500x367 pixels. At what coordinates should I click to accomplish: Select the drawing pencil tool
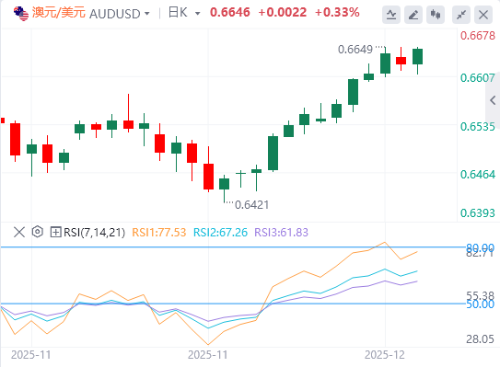[x=413, y=15]
